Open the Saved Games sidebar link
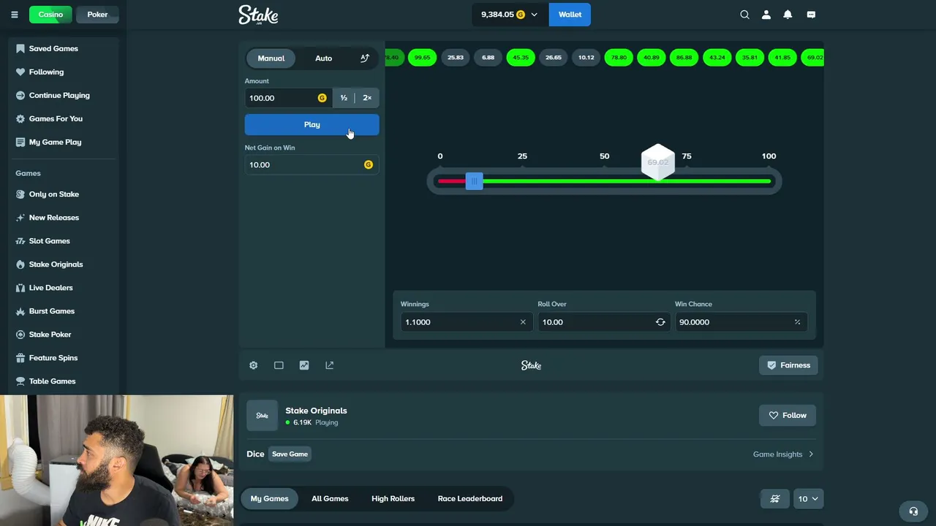This screenshot has height=526, width=936. [53, 48]
